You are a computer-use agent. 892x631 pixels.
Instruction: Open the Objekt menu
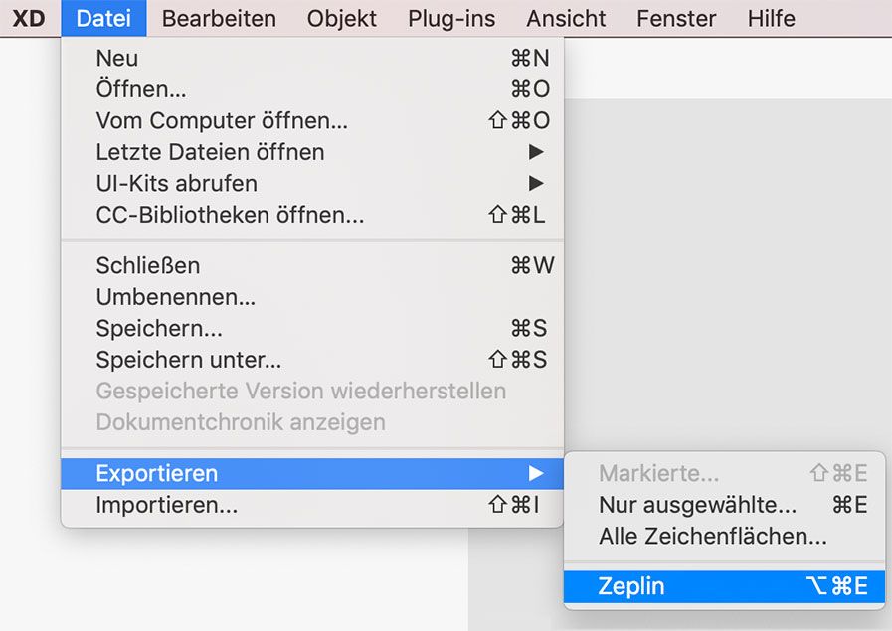(x=342, y=18)
